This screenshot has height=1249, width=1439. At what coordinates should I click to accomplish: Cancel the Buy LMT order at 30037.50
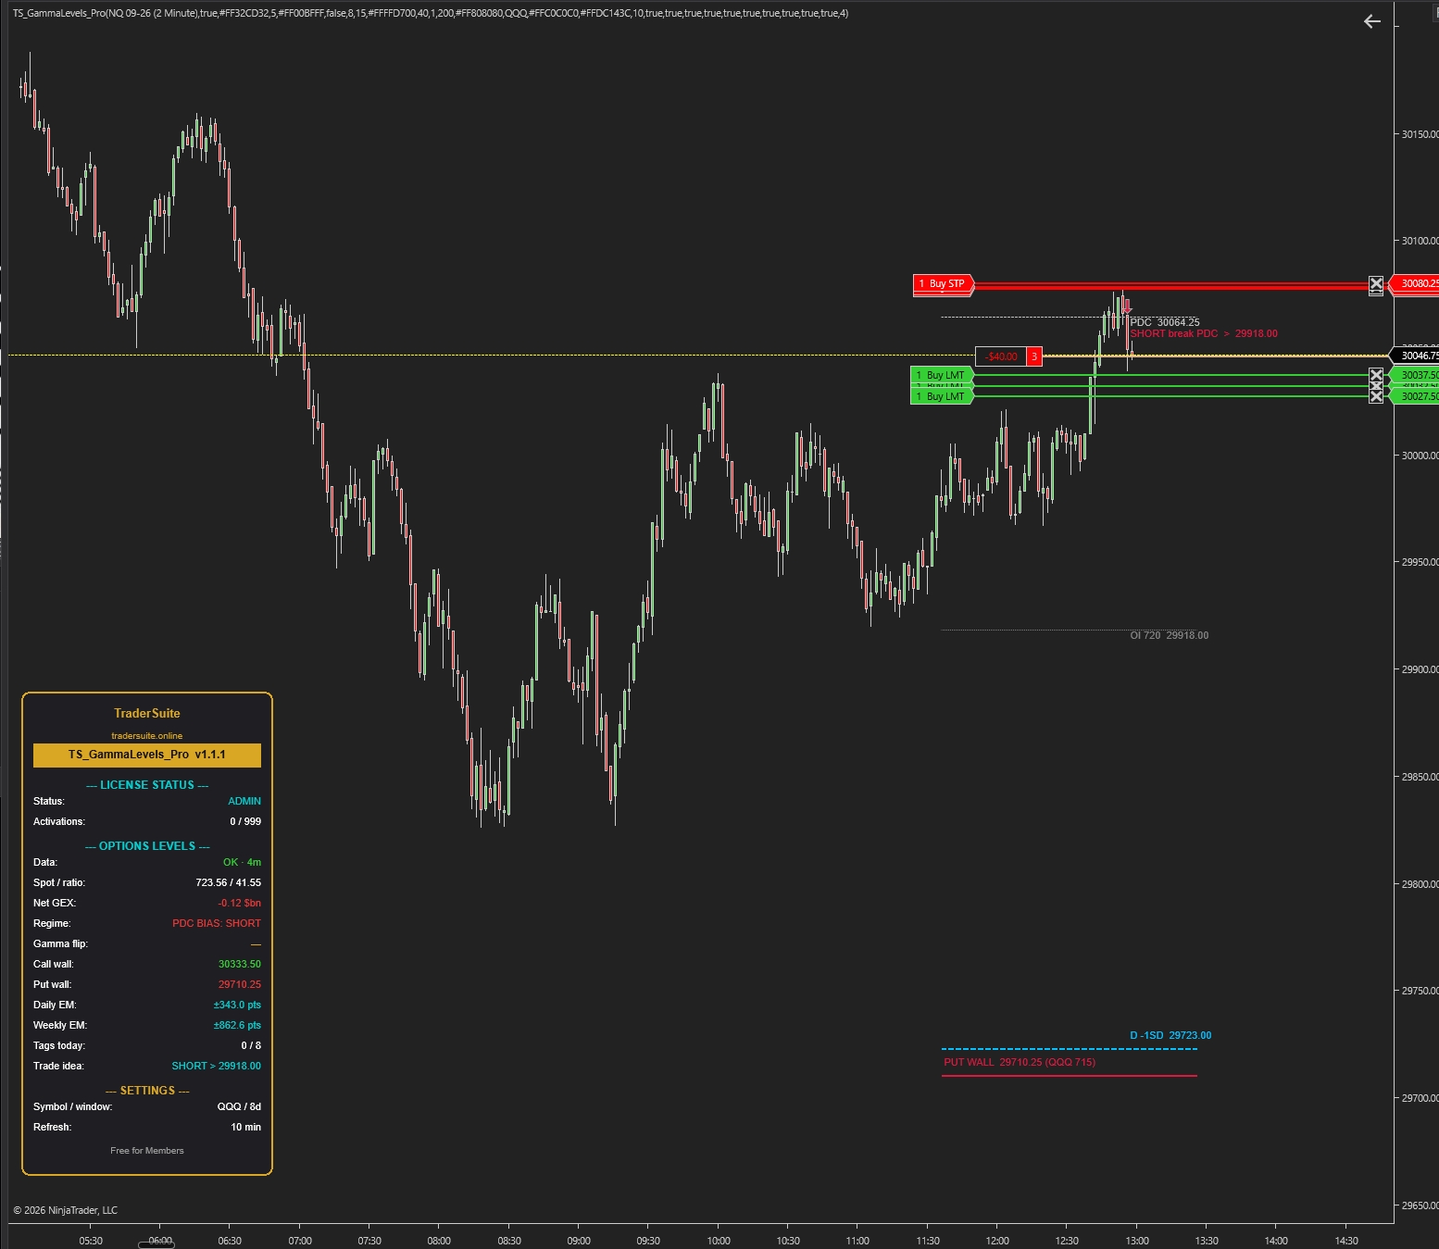[x=1376, y=375]
